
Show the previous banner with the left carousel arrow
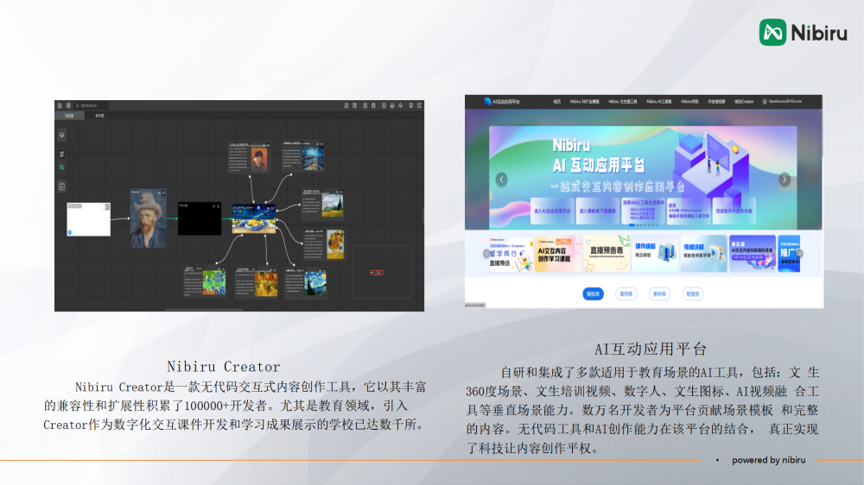[x=501, y=180]
